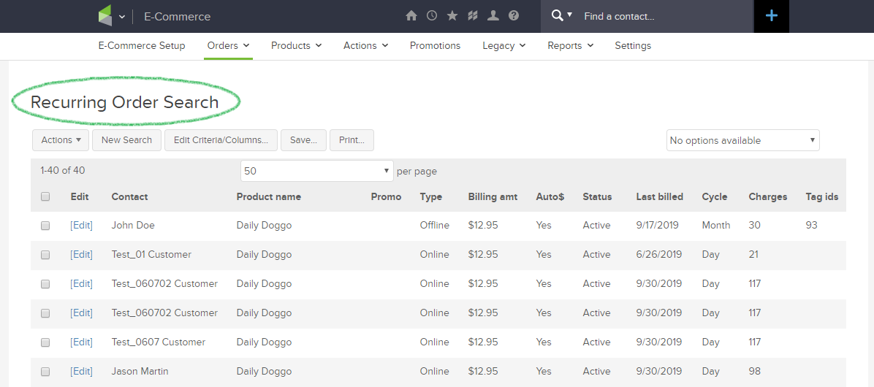
Task: Click Edit Criteria/Columns button
Action: 221,140
